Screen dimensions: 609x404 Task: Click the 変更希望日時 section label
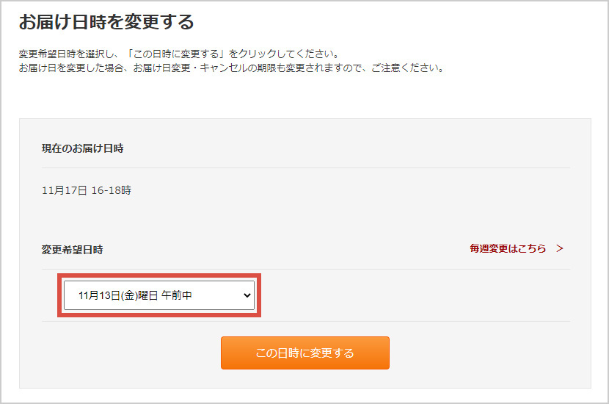pyautogui.click(x=72, y=250)
